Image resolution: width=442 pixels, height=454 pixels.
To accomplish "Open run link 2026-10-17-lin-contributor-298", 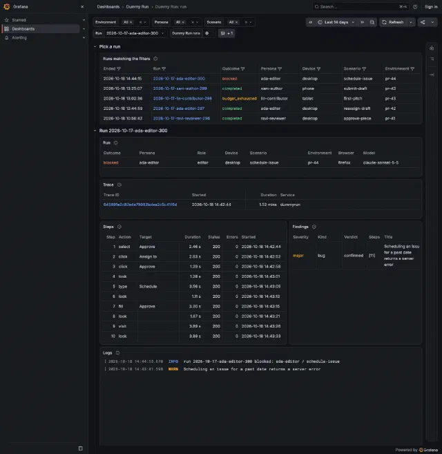I will pyautogui.click(x=182, y=99).
